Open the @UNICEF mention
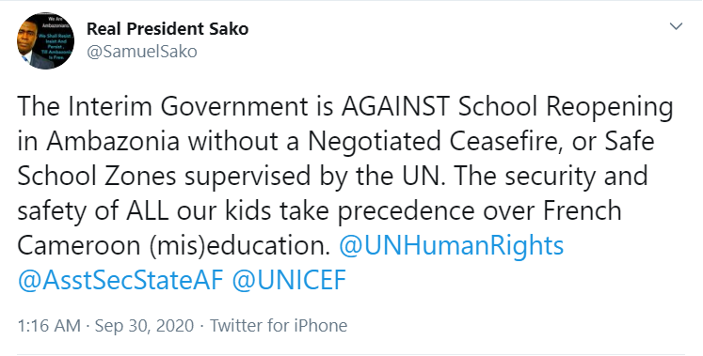The height and width of the screenshot is (356, 703). [289, 281]
